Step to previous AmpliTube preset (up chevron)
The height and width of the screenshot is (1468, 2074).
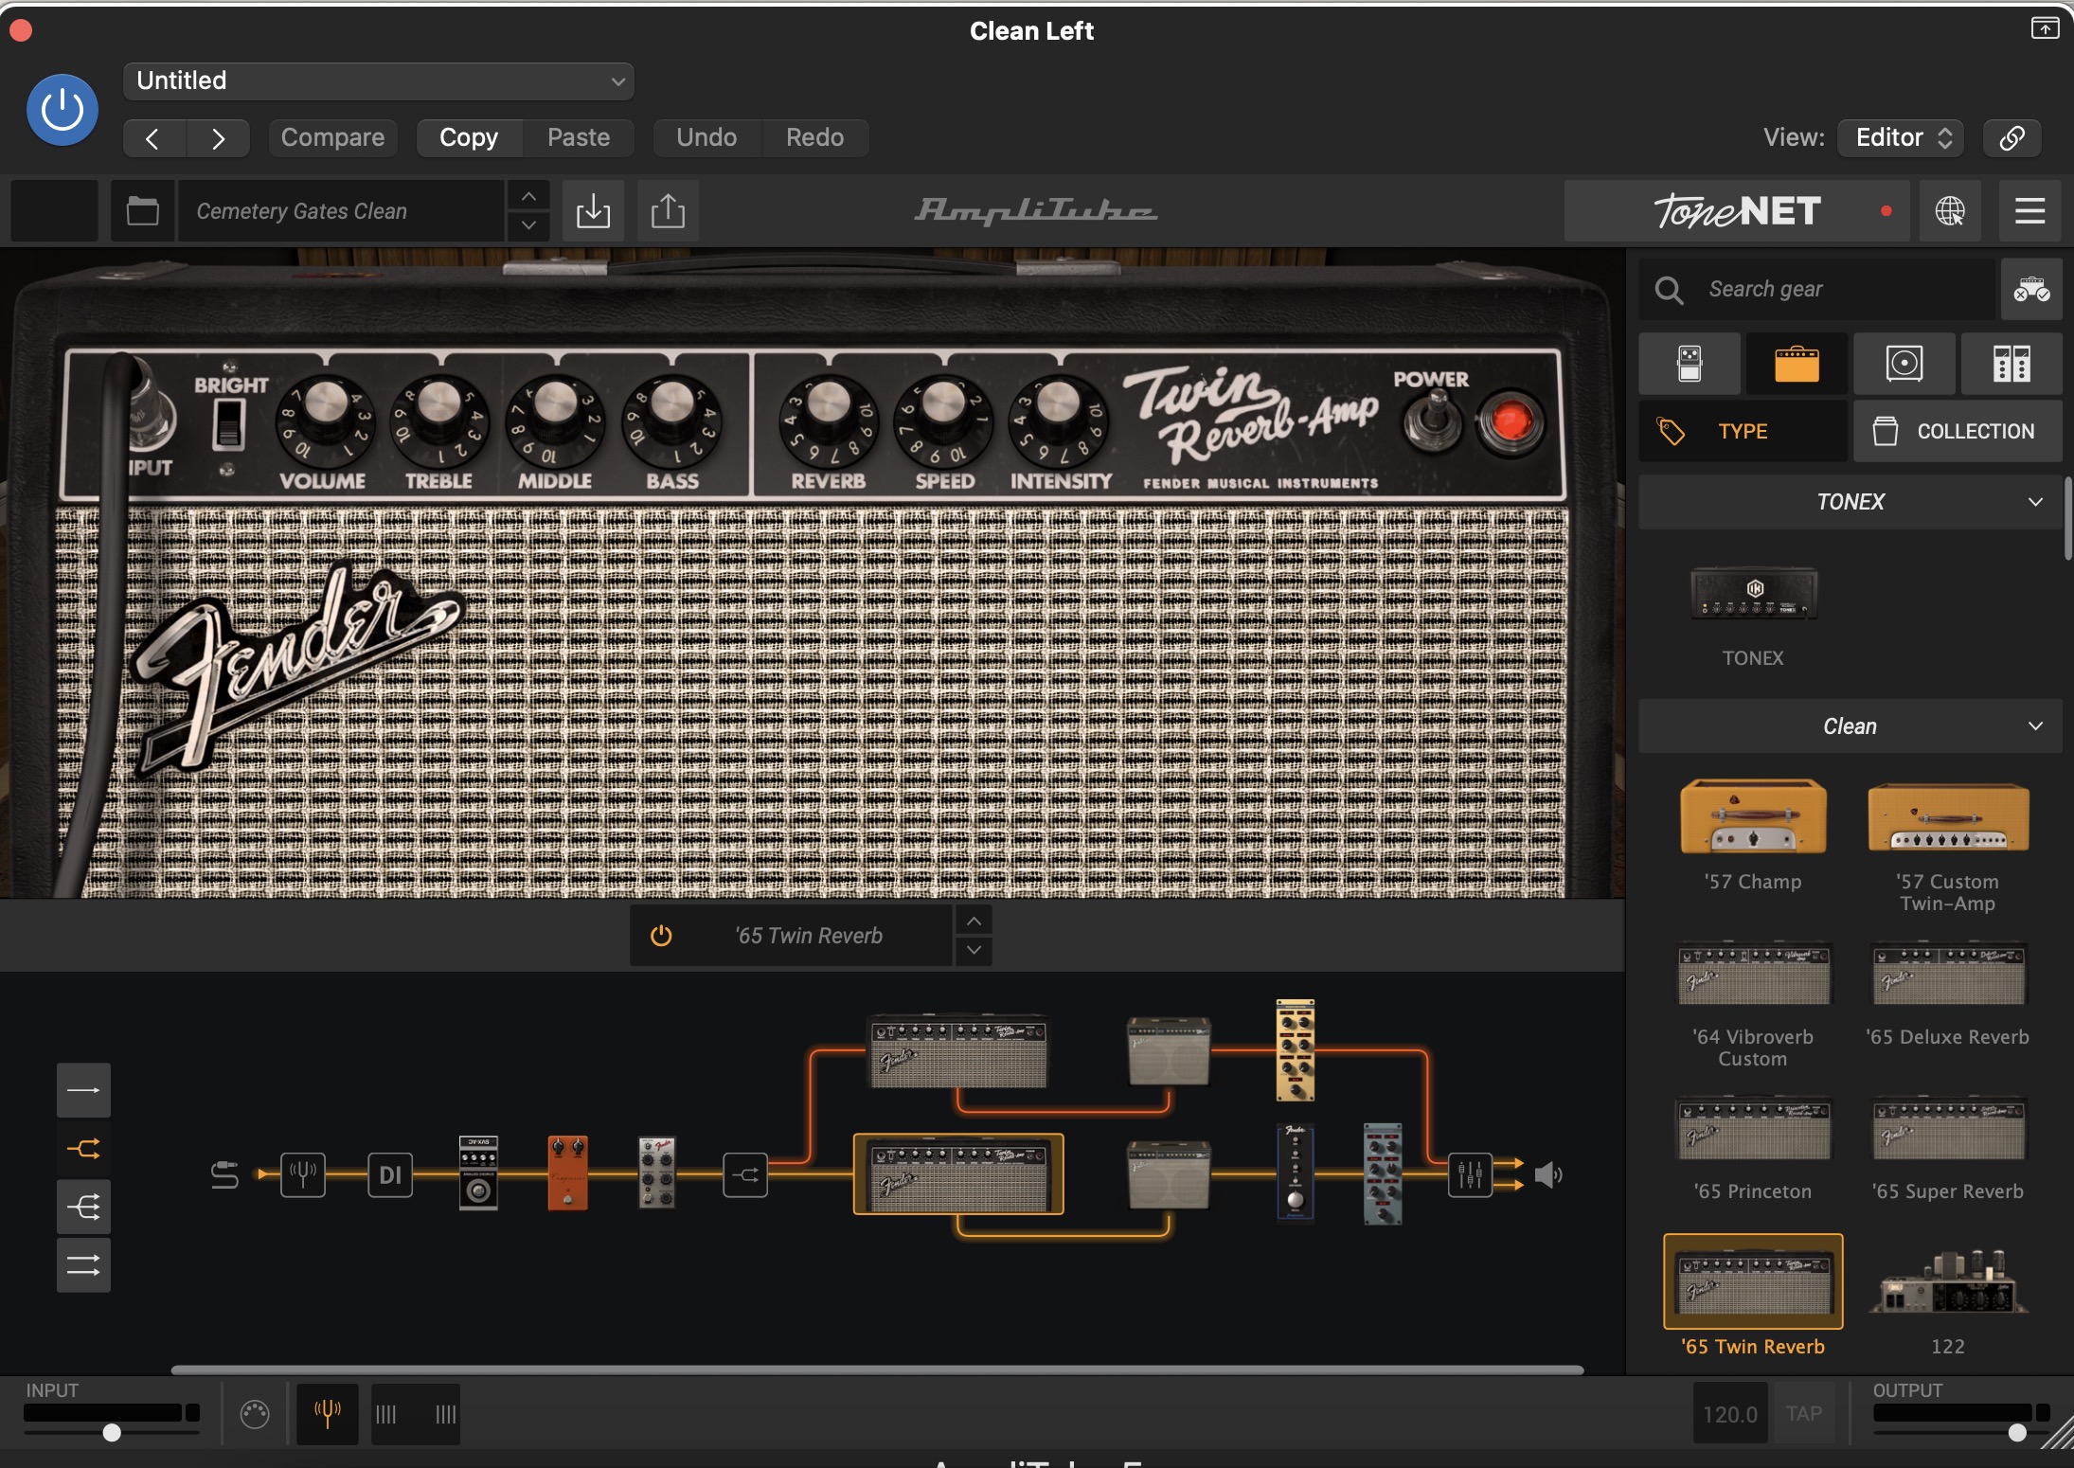529,196
